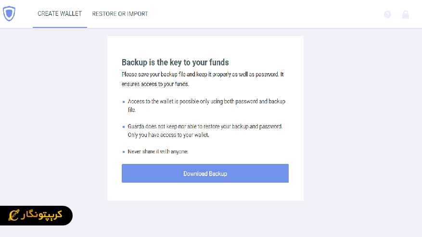The height and width of the screenshot is (237, 422).
Task: Click the Guarda shield logo
Action: 9,14
